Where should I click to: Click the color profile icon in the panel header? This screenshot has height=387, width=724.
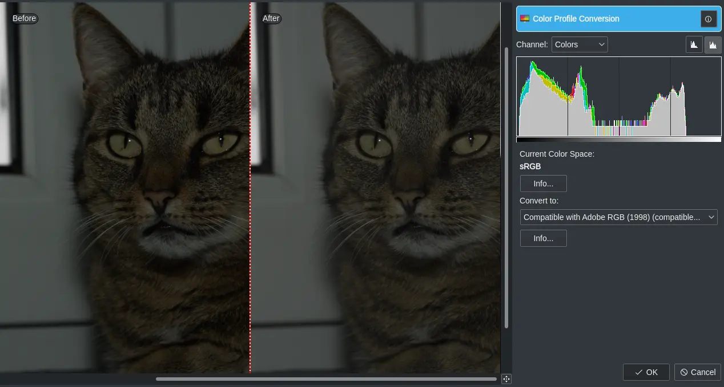click(525, 18)
